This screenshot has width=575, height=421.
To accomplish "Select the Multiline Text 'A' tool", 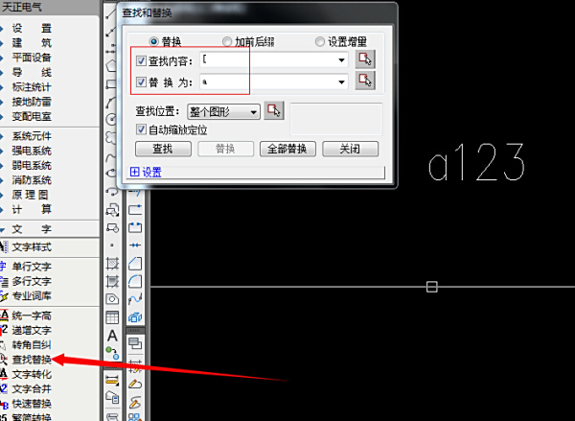I will tap(112, 336).
